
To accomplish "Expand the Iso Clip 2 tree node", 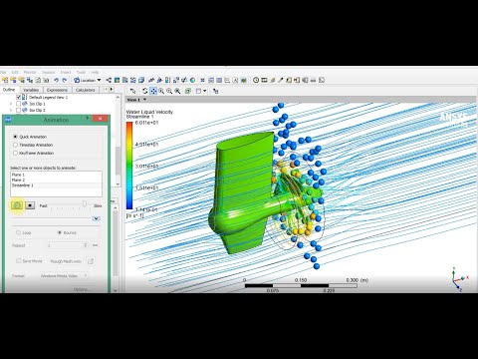I will [11, 110].
